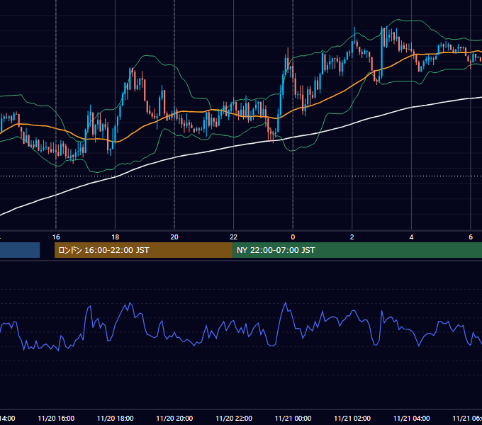
Task: Click the '4' hour axis label
Action: [411, 237]
